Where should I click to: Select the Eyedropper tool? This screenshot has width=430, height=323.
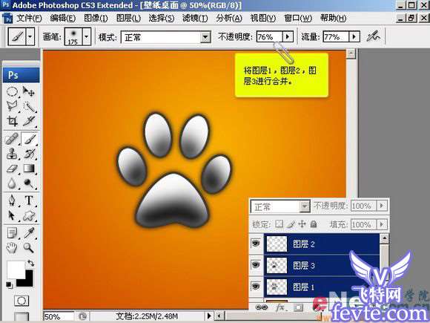[x=29, y=232]
